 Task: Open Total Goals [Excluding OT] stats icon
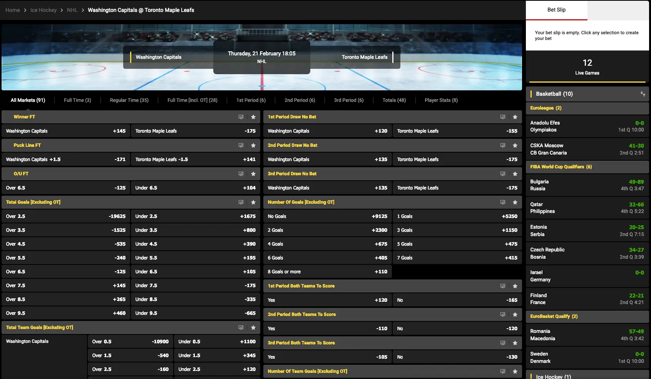pos(241,202)
